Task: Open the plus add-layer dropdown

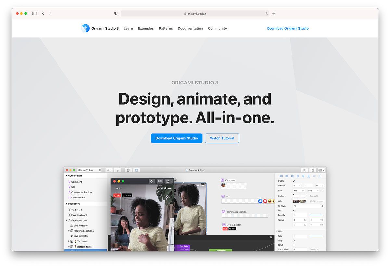Action: [x=109, y=170]
